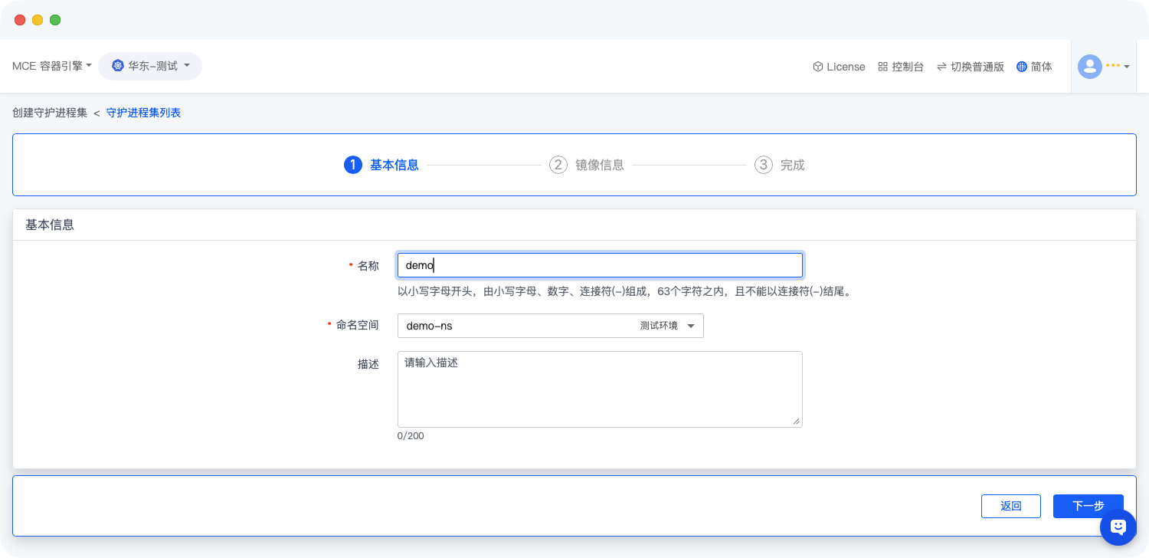Image resolution: width=1149 pixels, height=558 pixels.
Task: Click the 控制台 grid icon
Action: [x=882, y=67]
